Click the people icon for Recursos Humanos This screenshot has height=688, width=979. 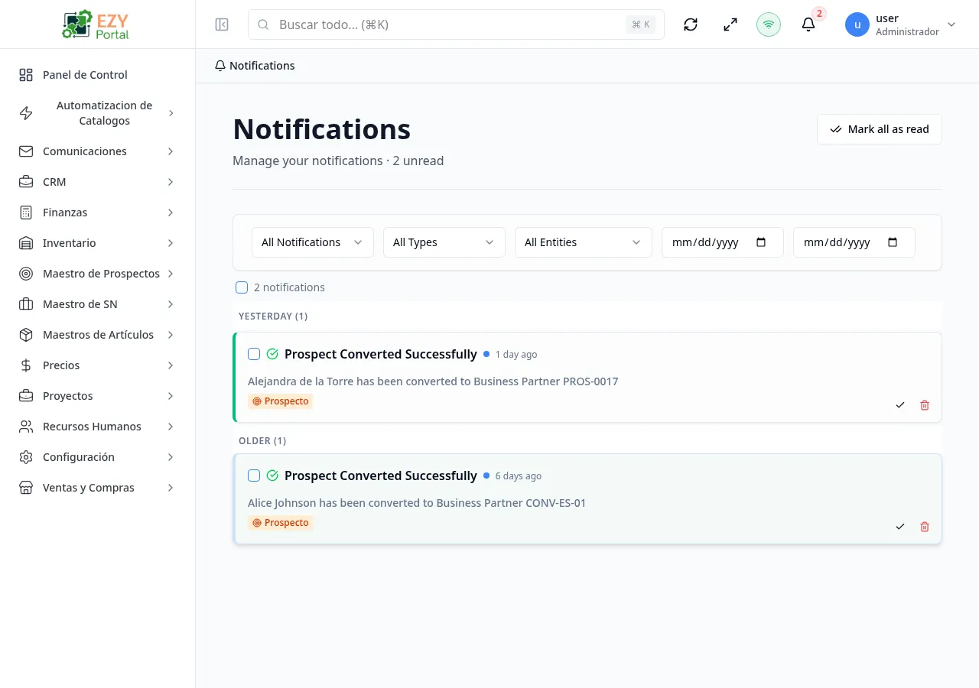pos(26,427)
